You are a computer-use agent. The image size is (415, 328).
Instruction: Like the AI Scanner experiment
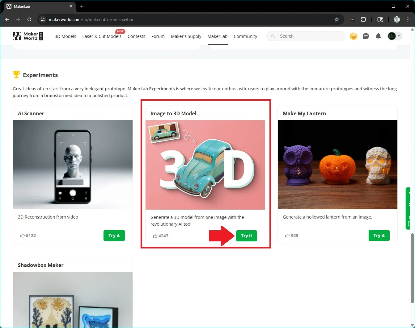point(23,235)
